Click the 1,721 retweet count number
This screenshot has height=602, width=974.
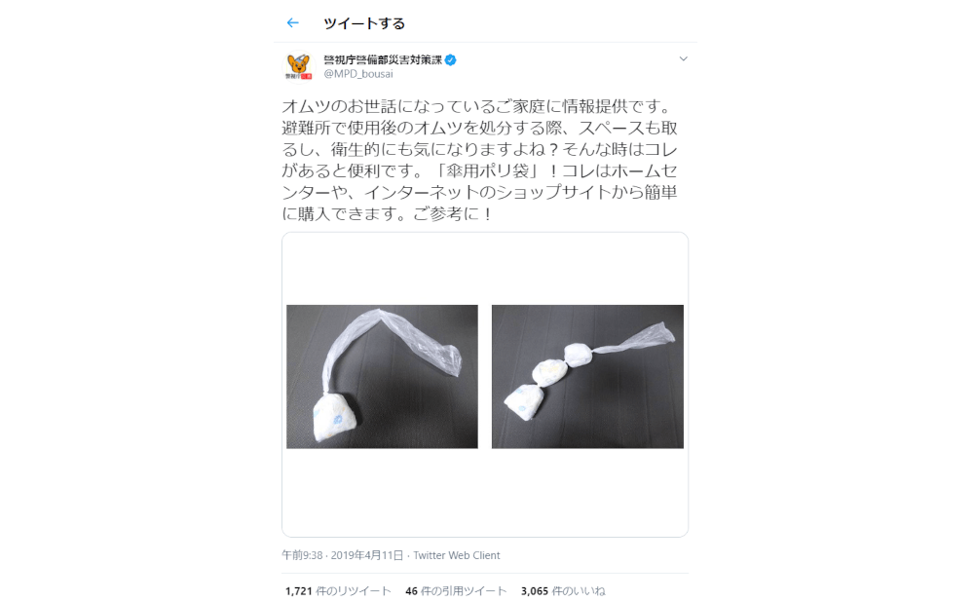(x=299, y=591)
